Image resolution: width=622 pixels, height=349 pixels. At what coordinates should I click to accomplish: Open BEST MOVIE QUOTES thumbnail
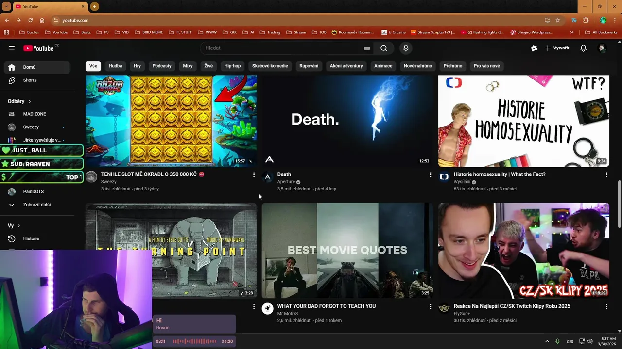347,250
